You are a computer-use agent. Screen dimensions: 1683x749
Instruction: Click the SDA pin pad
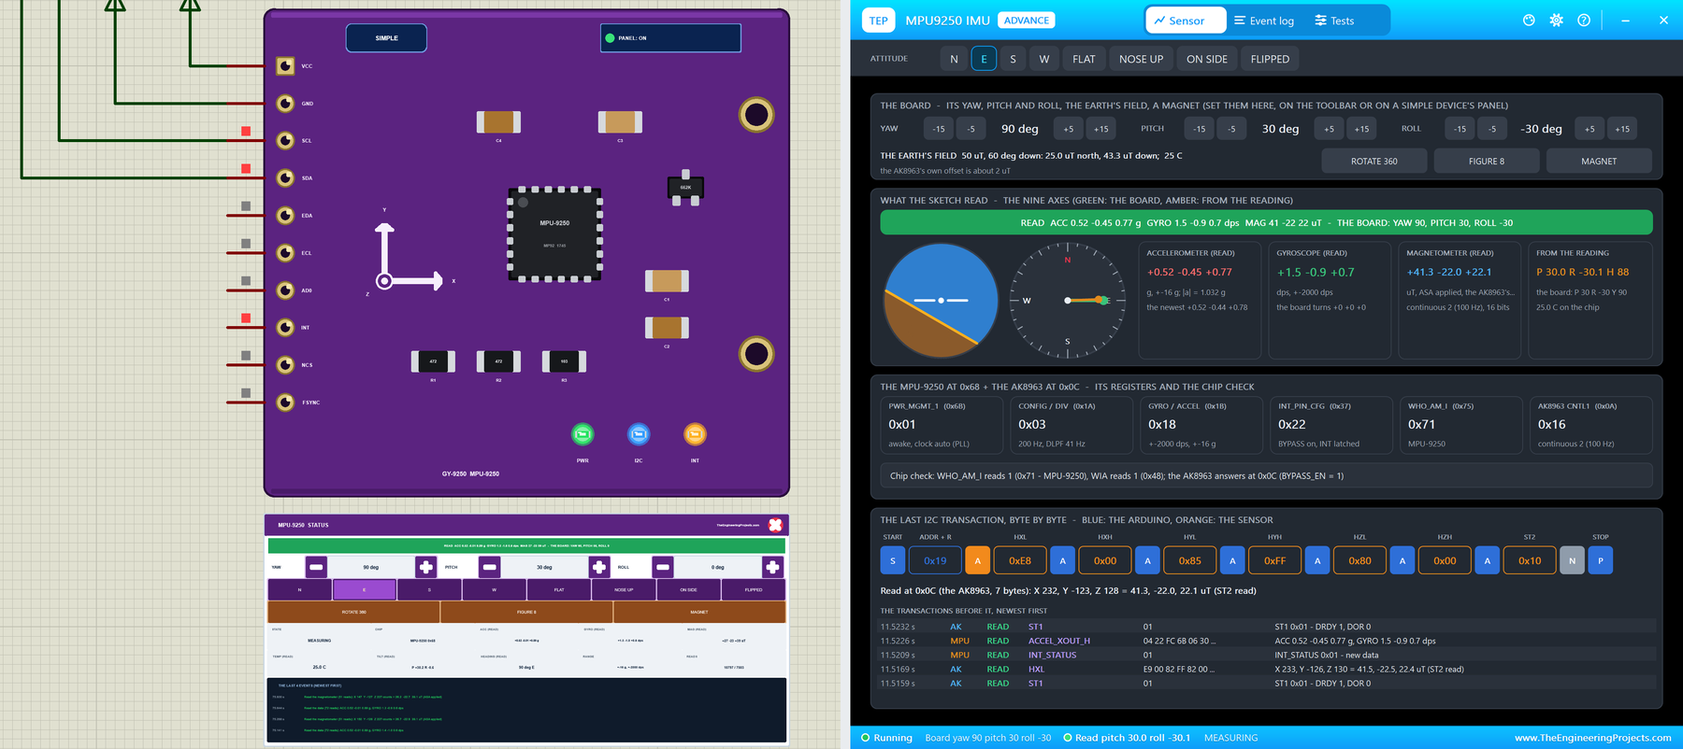click(x=285, y=177)
